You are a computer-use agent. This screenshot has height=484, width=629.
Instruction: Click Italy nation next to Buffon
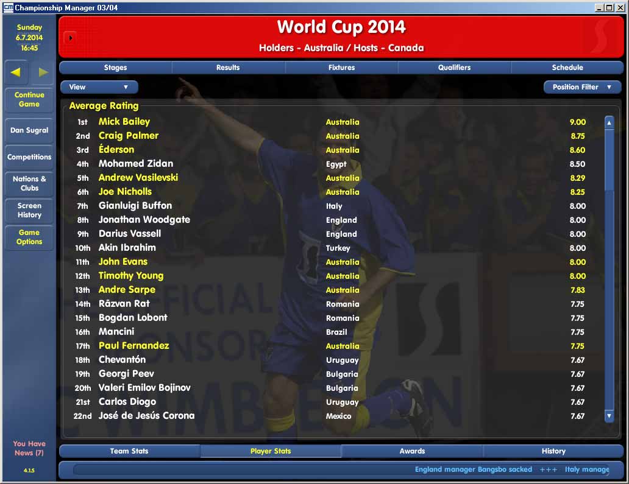point(334,206)
